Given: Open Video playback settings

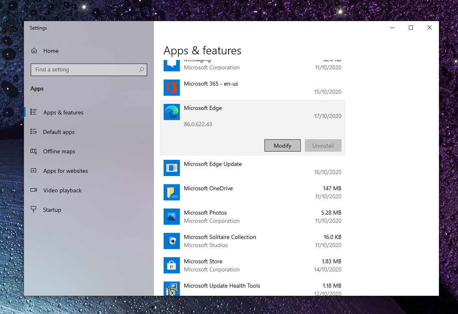Looking at the screenshot, I should (63, 190).
